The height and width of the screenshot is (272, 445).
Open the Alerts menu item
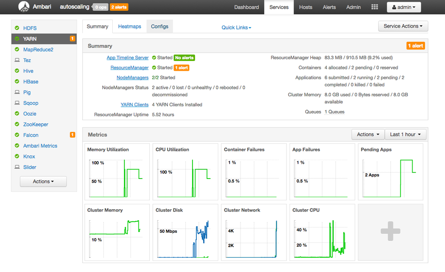pos(329,7)
